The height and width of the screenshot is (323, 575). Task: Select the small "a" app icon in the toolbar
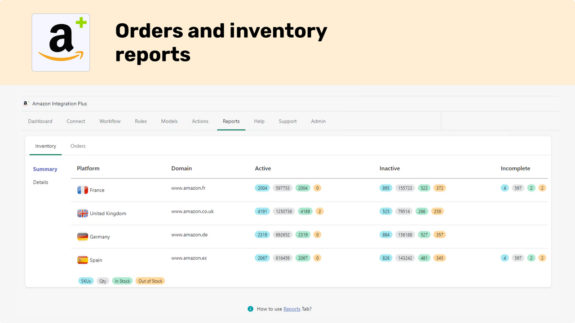(x=26, y=103)
